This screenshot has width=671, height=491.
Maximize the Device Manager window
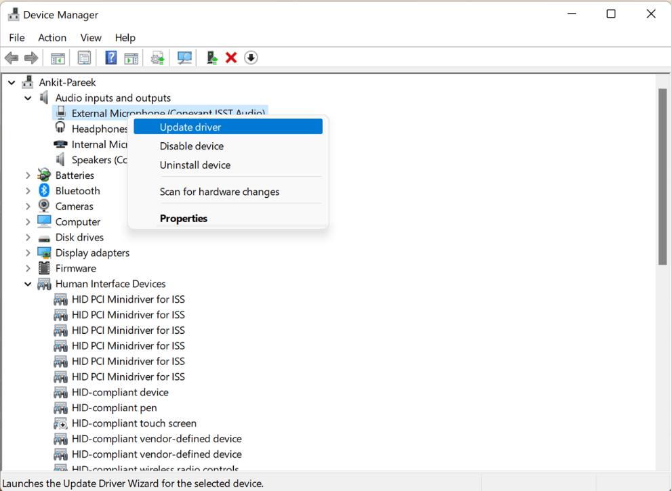coord(611,14)
